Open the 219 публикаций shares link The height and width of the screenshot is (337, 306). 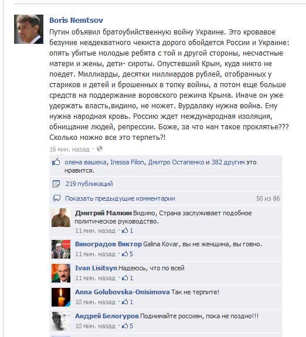click(x=89, y=184)
